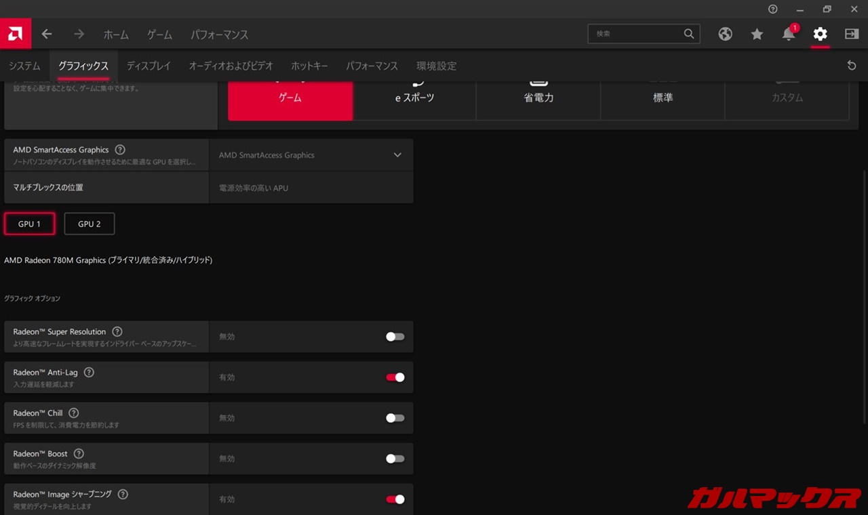Enable the Radeon Boost switch
Image resolution: width=868 pixels, height=515 pixels.
pos(395,459)
